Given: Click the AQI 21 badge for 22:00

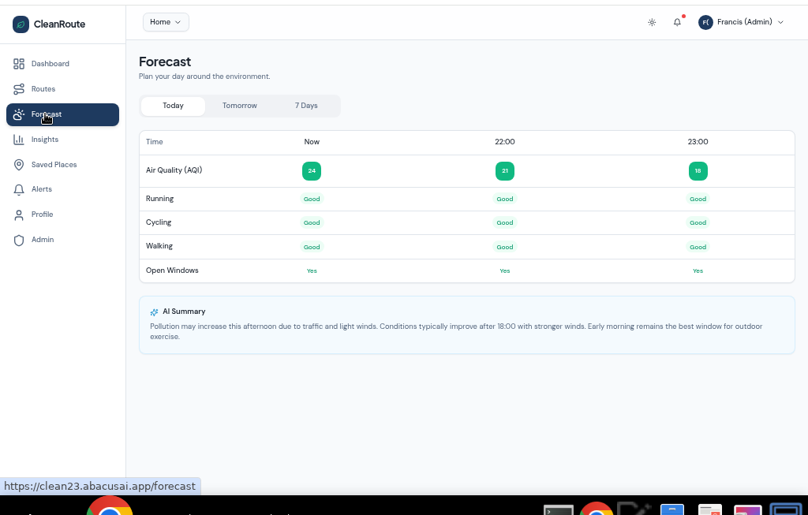Looking at the screenshot, I should tap(505, 171).
